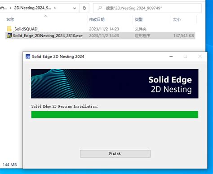Click the 2D.Nesting.2024_9... breadcrumb segment
This screenshot has width=213, height=174.
[x=33, y=8]
